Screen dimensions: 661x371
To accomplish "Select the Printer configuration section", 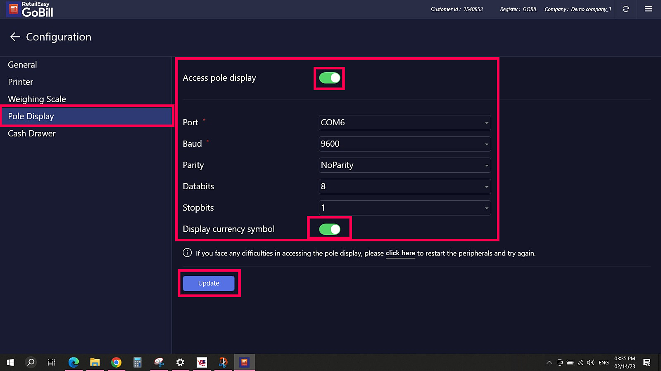I will pyautogui.click(x=86, y=82).
